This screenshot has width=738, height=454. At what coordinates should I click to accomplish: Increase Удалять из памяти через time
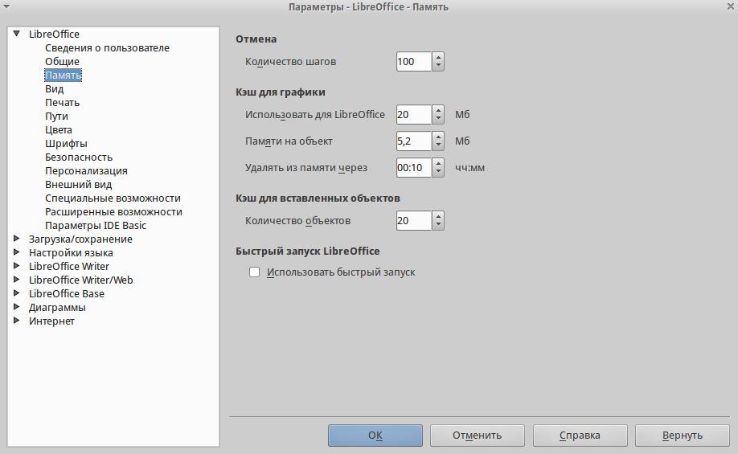point(438,163)
